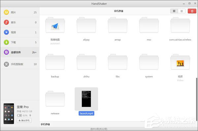
Task: Close the HandShaker window
Action: point(195,4)
